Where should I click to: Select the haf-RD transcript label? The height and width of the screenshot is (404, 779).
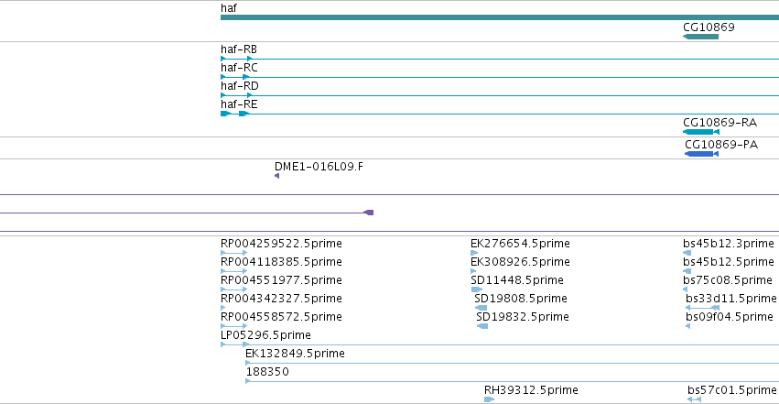[x=240, y=86]
